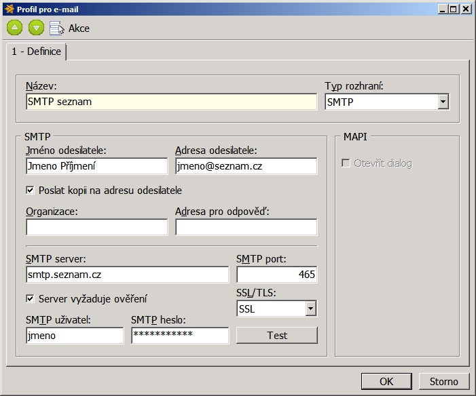The image size is (476, 396).
Task: Confirm with the OK button
Action: tap(386, 381)
